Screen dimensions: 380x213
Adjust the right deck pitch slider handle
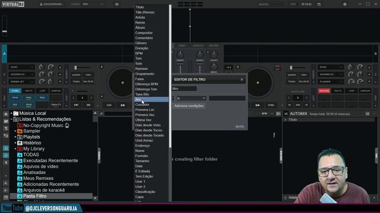(x=291, y=67)
